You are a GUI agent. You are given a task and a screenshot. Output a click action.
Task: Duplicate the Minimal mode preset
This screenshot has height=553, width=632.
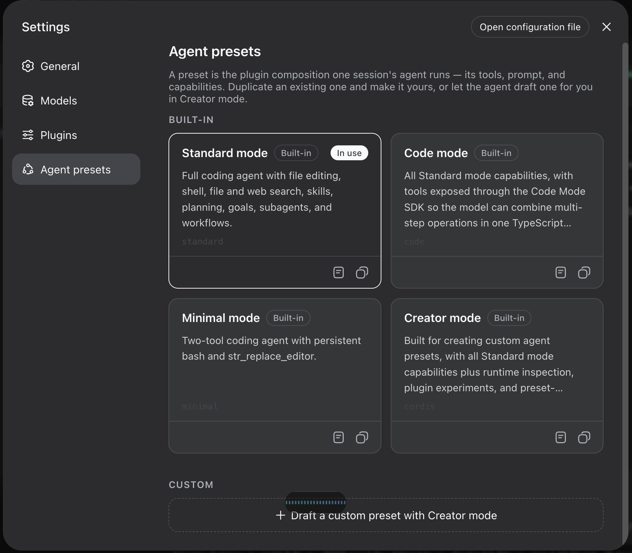coord(362,437)
